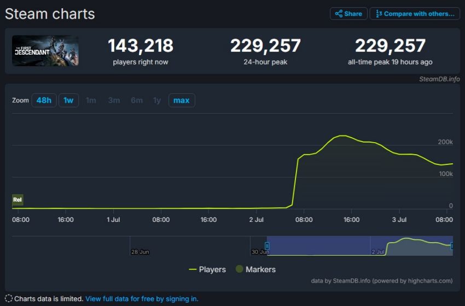Viewport: 465px width, 306px height.
Task: Click the 3 Jul axis label
Action: point(399,220)
